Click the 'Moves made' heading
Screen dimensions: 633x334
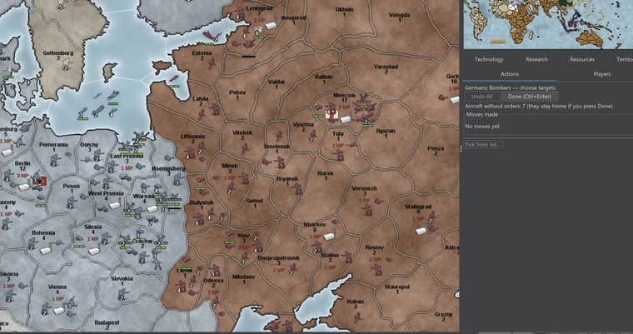pos(482,114)
